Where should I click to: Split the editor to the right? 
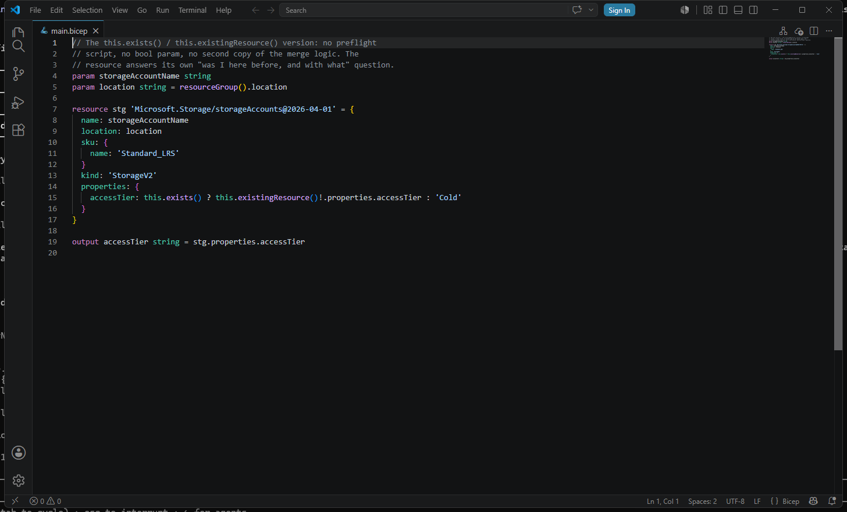coord(814,31)
